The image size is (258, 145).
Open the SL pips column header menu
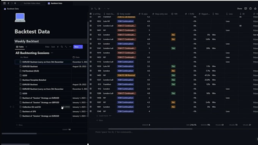143,14
